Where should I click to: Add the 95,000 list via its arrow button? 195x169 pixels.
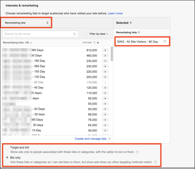pyautogui.click(x=105, y=98)
